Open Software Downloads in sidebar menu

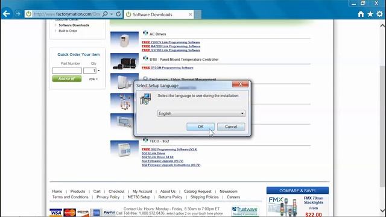74,25
